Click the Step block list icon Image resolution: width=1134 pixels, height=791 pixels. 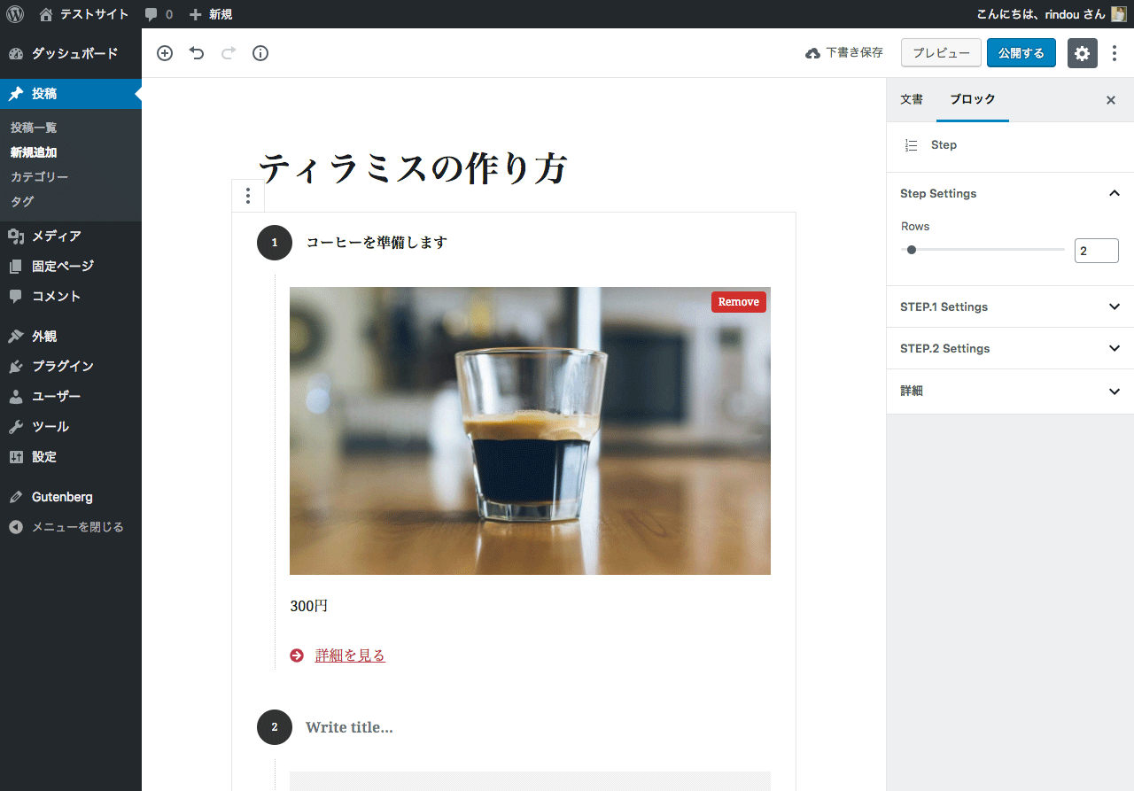[911, 145]
